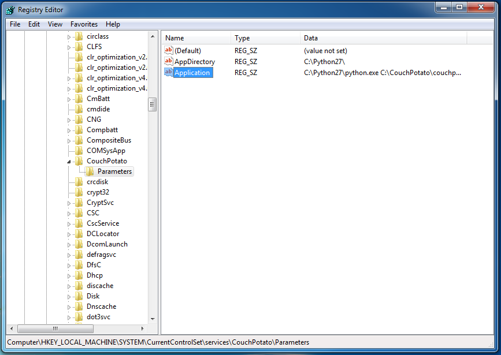
Task: Select the Disk key label
Action: point(93,296)
